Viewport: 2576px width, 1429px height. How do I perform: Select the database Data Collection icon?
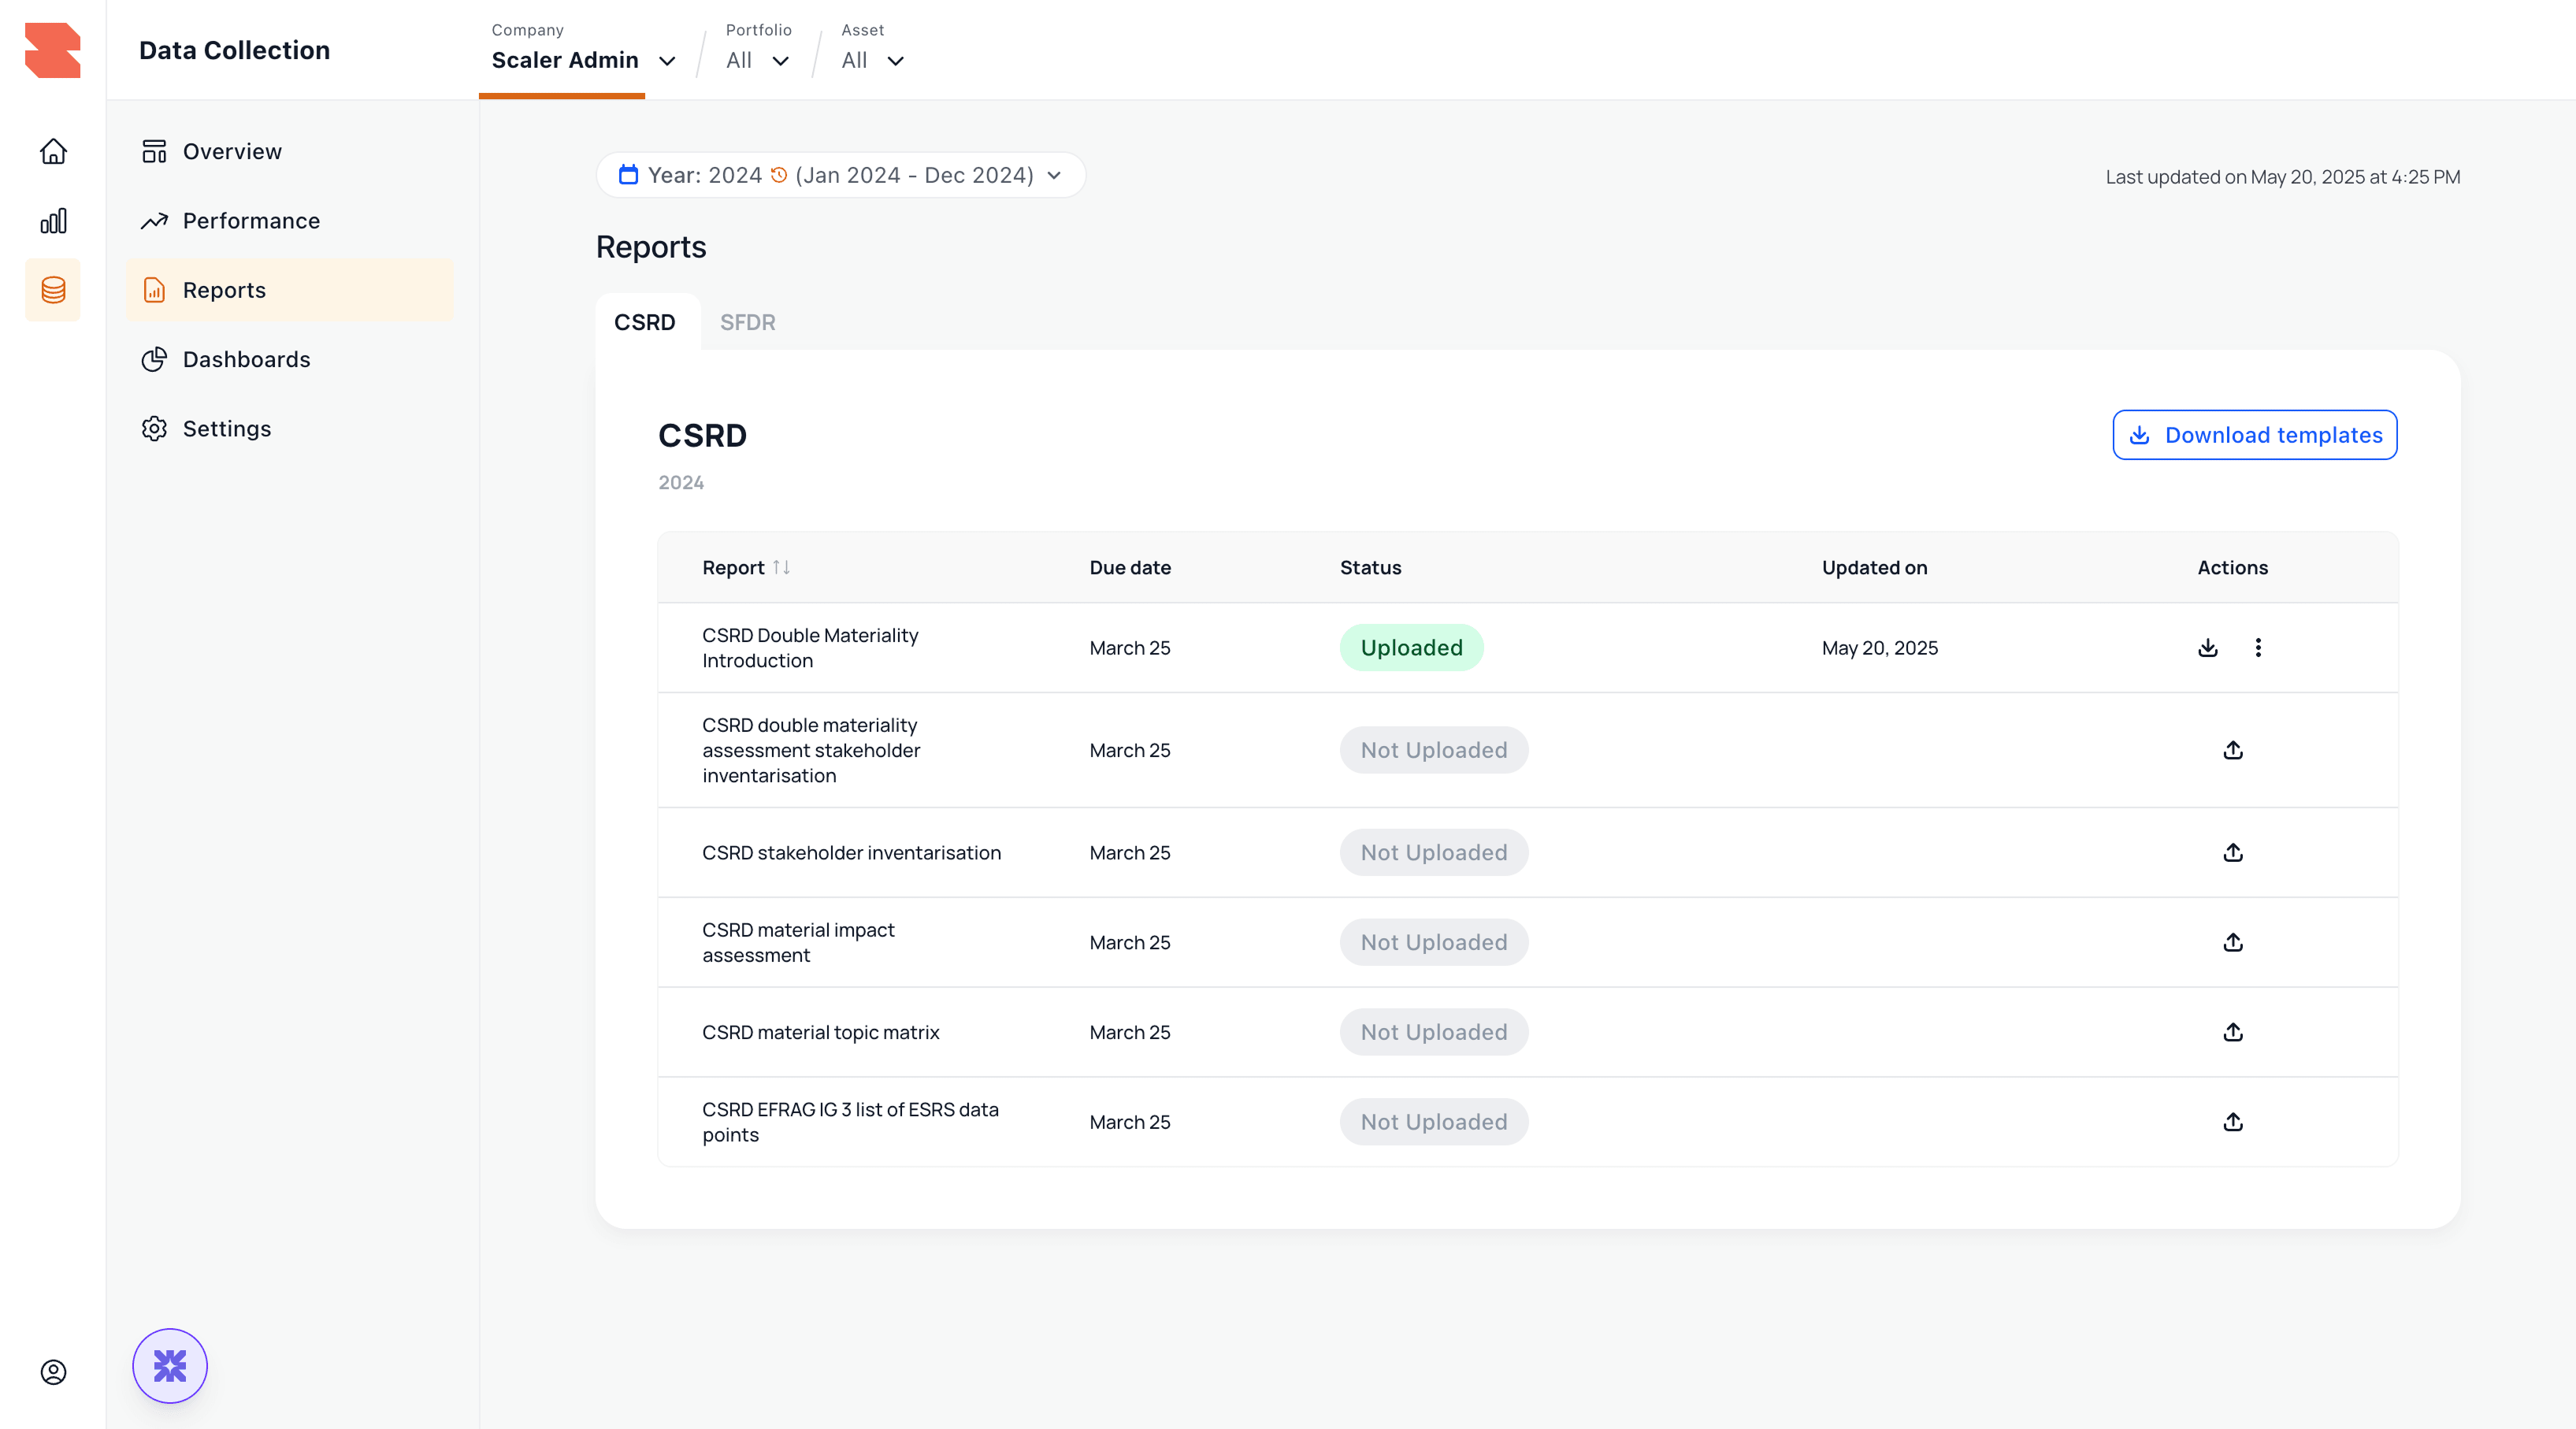tap(53, 290)
